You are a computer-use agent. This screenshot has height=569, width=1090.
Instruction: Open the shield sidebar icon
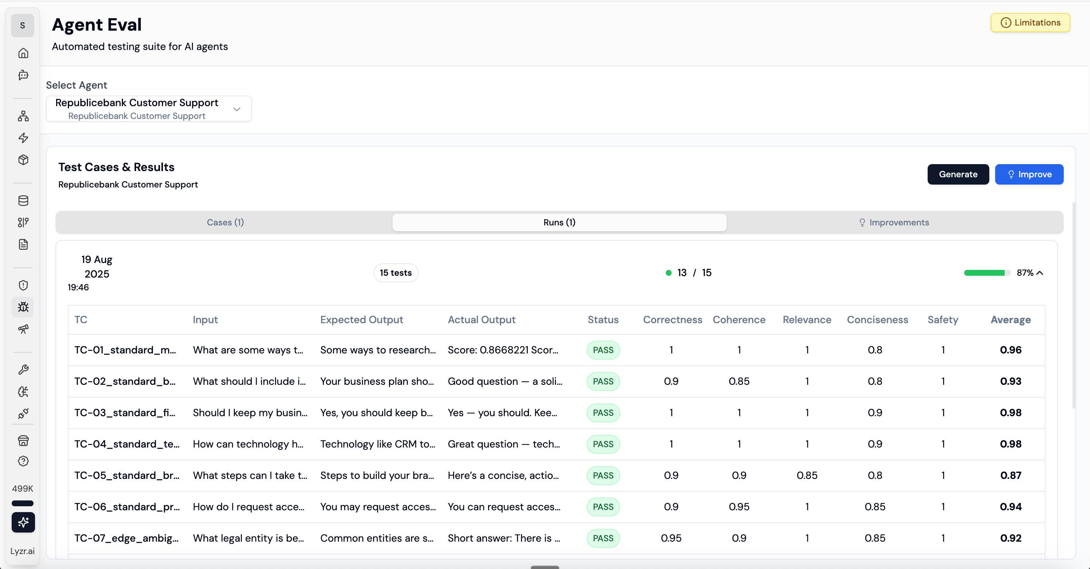click(x=23, y=285)
